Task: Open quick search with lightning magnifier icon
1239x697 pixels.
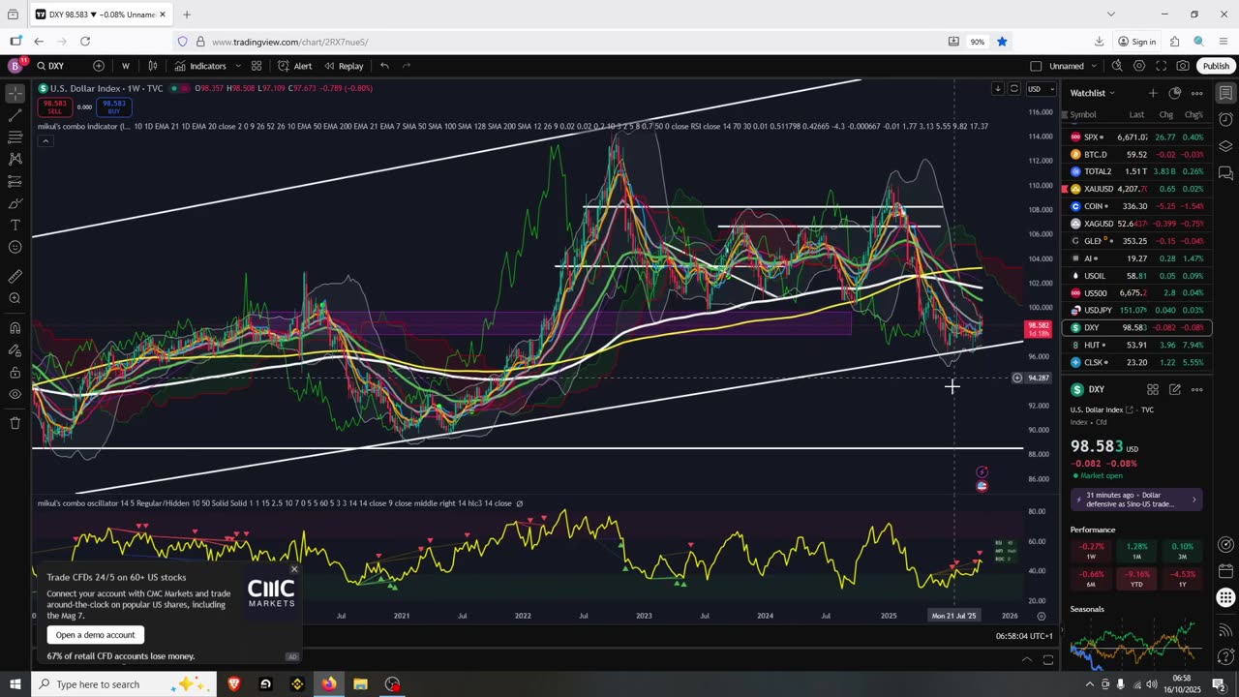Action: [x=1117, y=66]
